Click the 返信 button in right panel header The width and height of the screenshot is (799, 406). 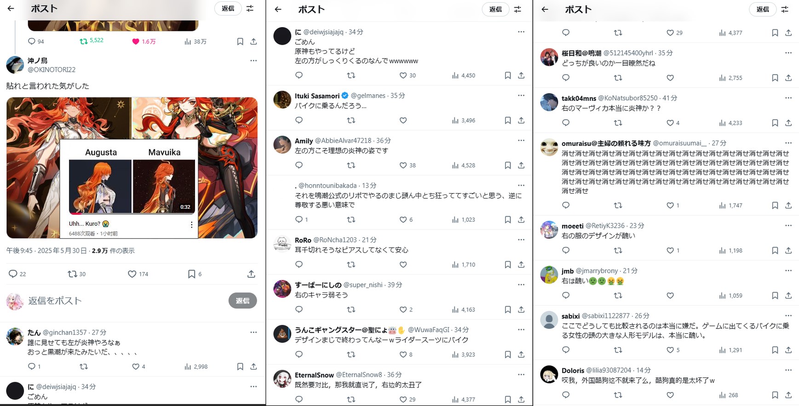click(763, 9)
